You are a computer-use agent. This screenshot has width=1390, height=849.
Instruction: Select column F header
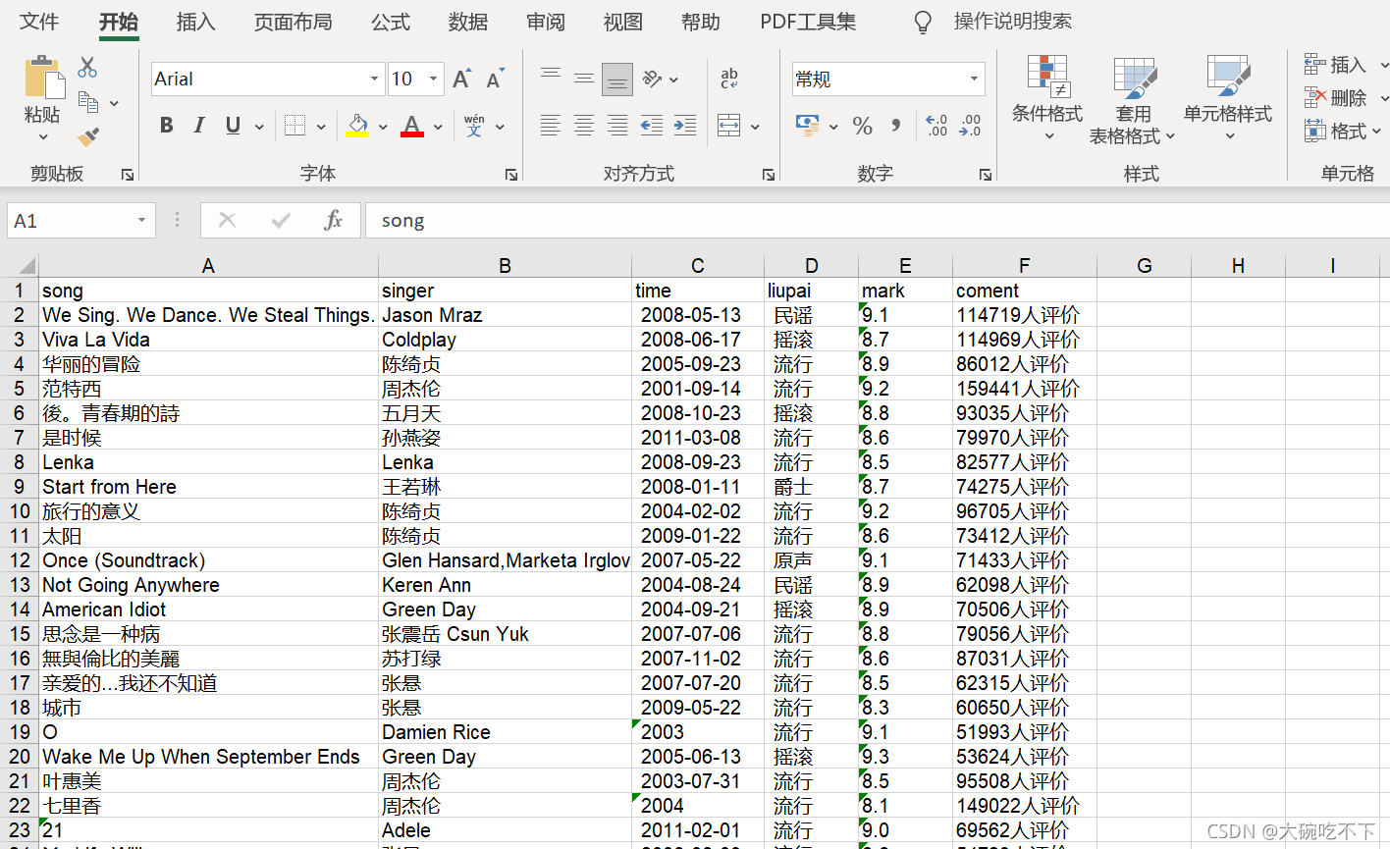click(1024, 266)
